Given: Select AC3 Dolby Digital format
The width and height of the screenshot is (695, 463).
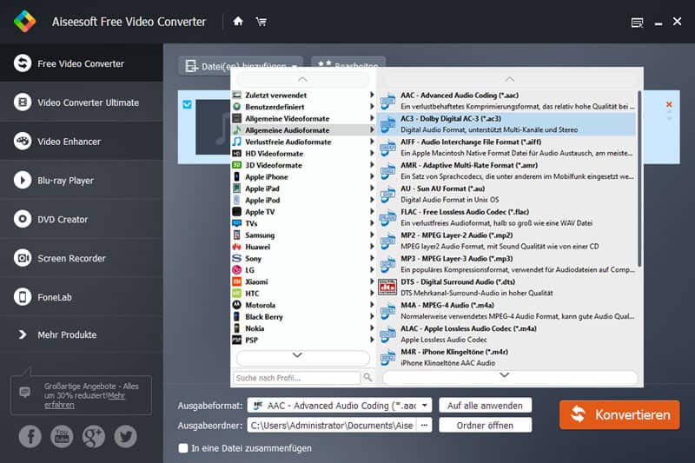Looking at the screenshot, I should (x=507, y=124).
